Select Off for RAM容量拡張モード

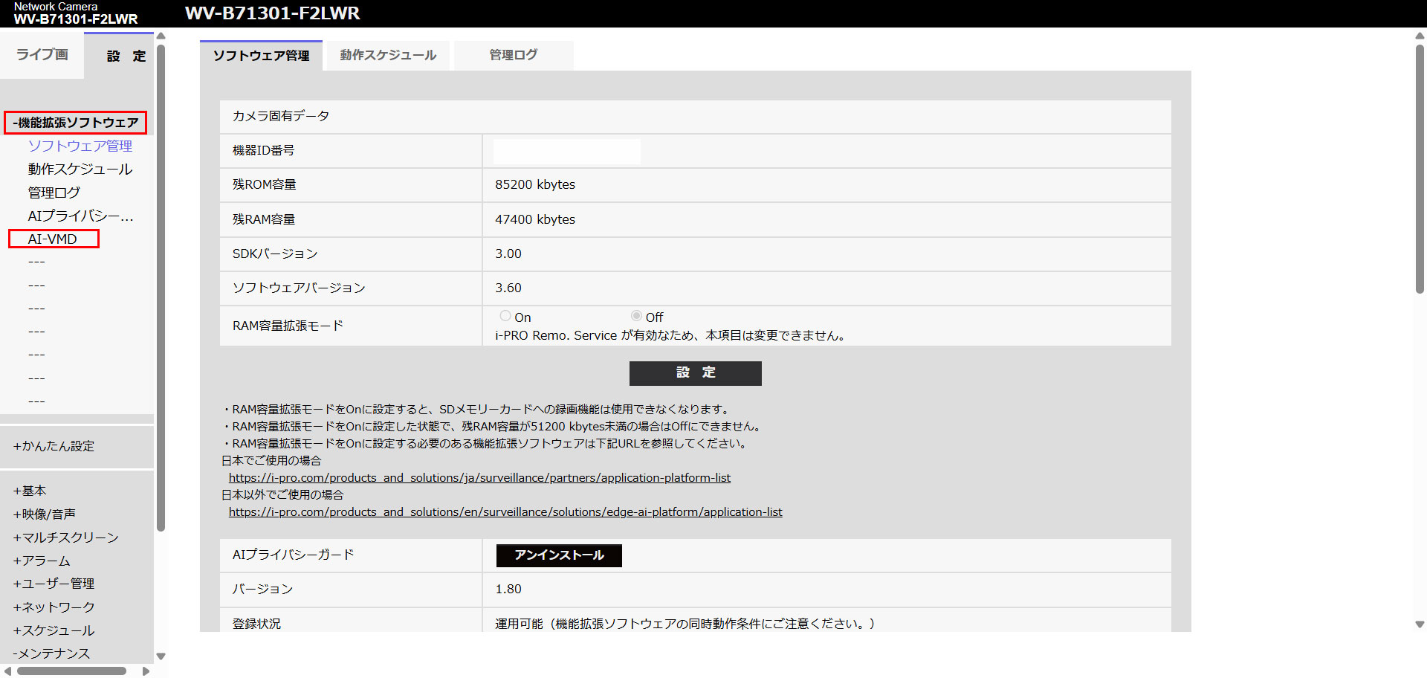(636, 317)
